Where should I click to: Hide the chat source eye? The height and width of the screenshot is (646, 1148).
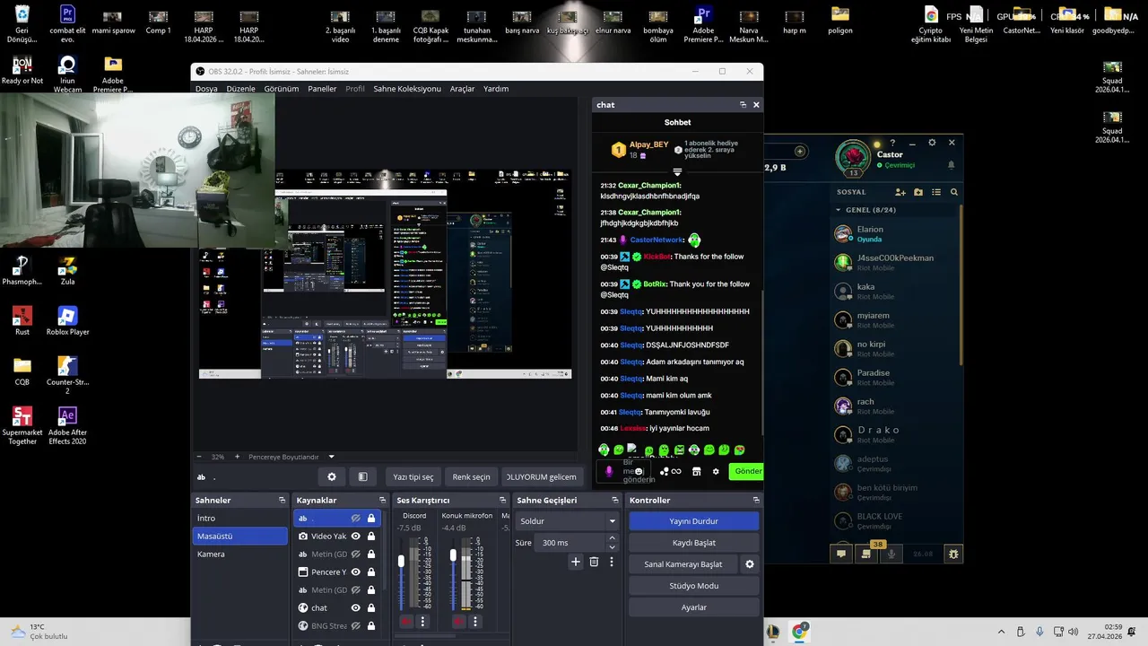coord(356,608)
